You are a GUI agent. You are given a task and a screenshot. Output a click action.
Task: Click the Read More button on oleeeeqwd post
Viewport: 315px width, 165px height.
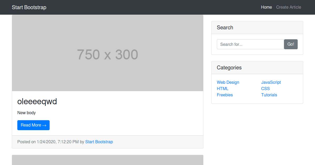33,125
